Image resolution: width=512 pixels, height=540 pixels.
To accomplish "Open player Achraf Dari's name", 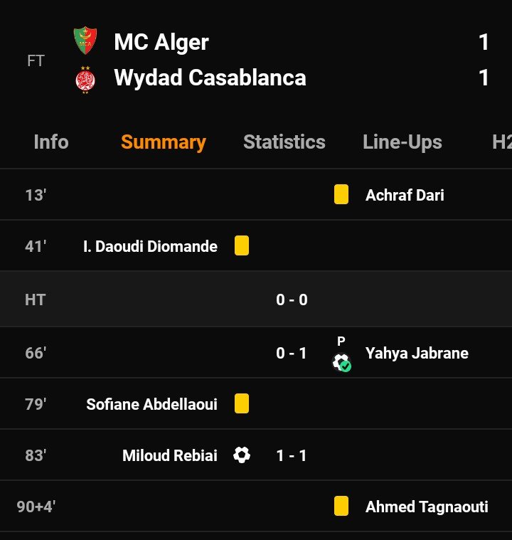I will [405, 196].
